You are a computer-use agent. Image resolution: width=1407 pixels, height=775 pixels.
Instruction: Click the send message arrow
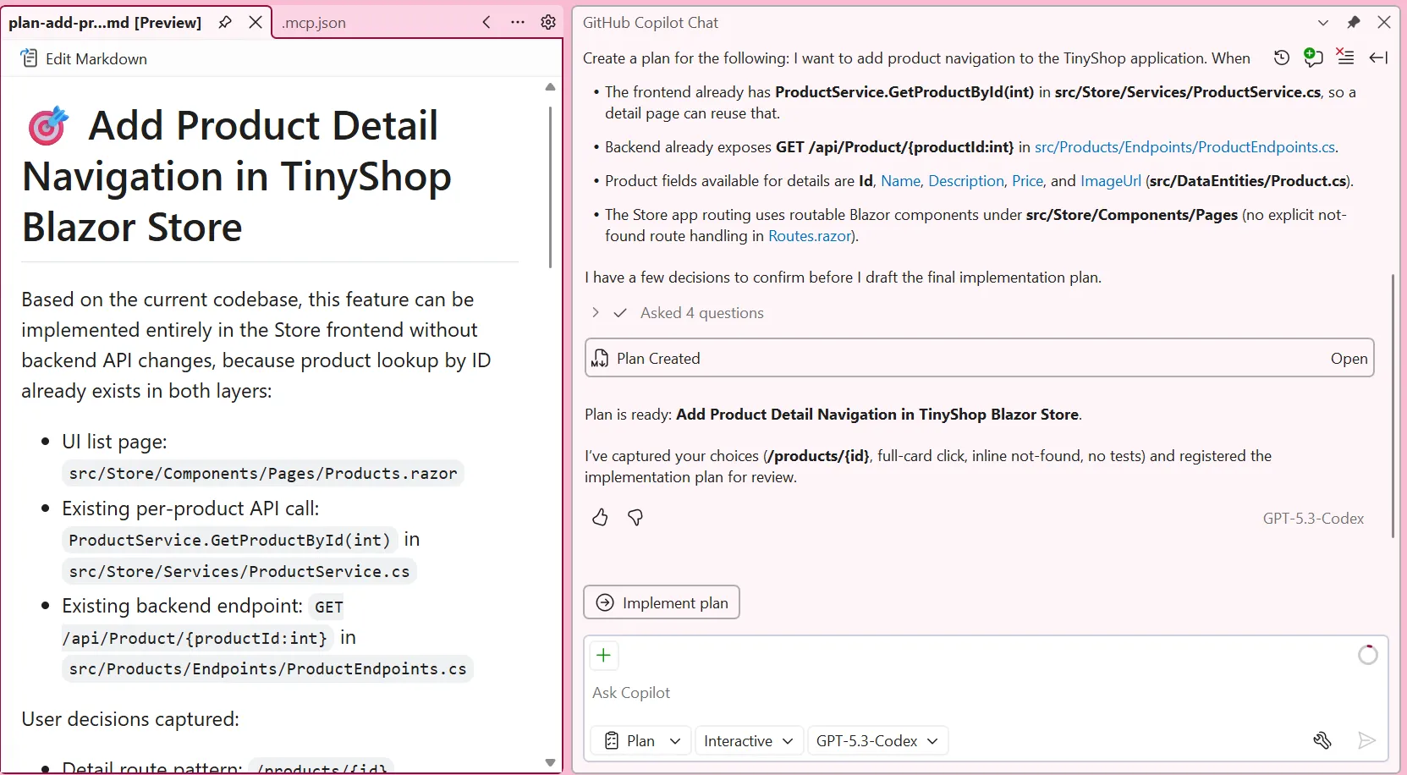[x=1366, y=741]
